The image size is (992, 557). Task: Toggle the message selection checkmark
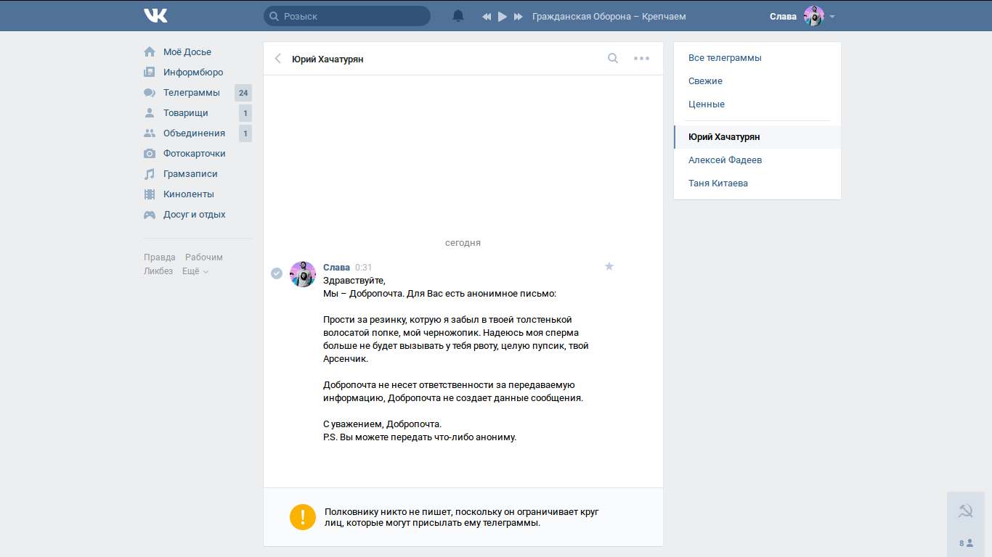pyautogui.click(x=277, y=273)
